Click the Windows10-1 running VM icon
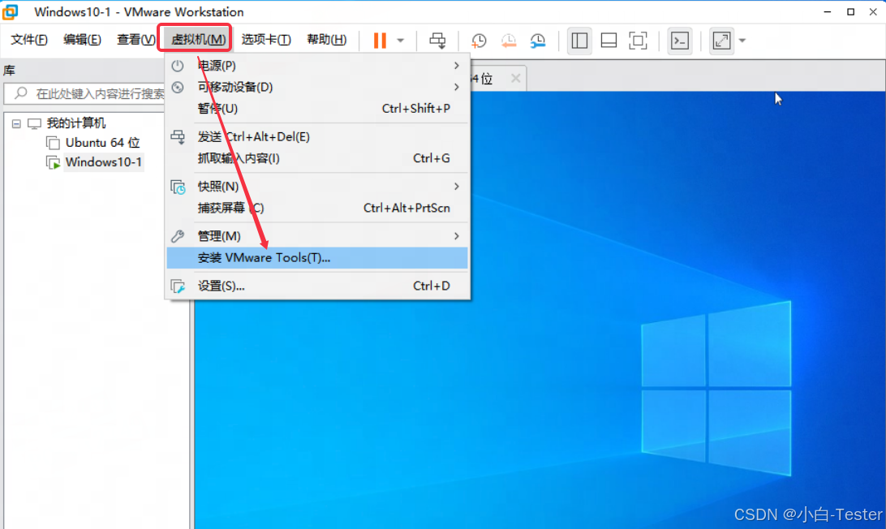 click(x=53, y=163)
